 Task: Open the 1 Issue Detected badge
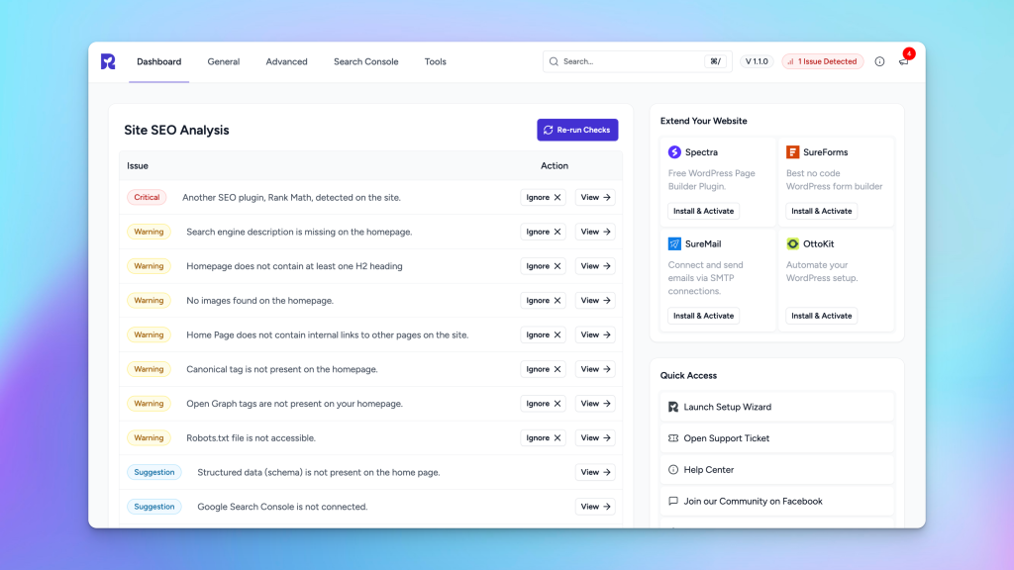(x=823, y=61)
